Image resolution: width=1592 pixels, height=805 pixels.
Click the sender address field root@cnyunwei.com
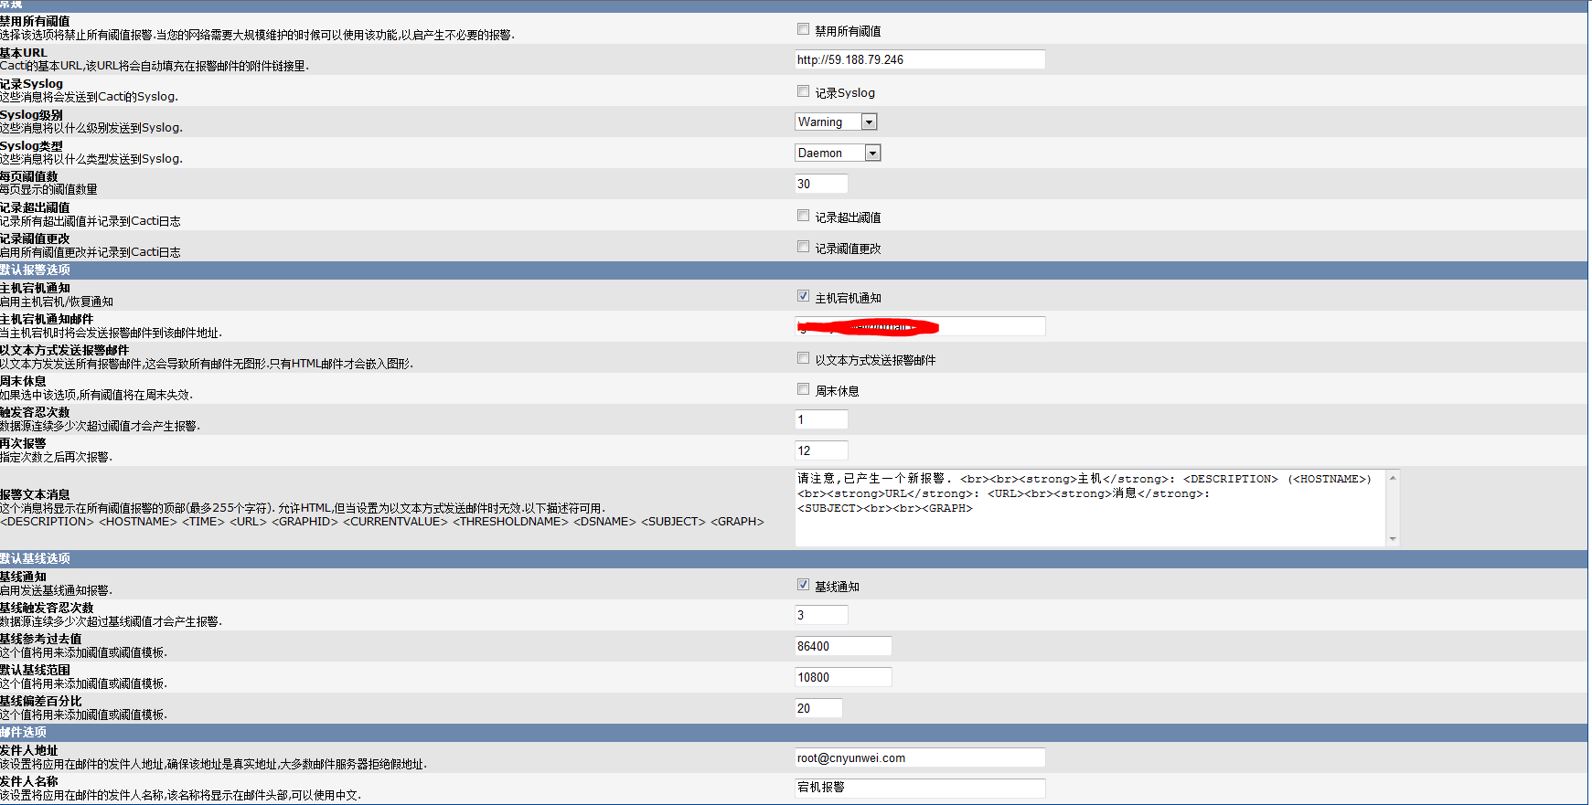tap(919, 757)
